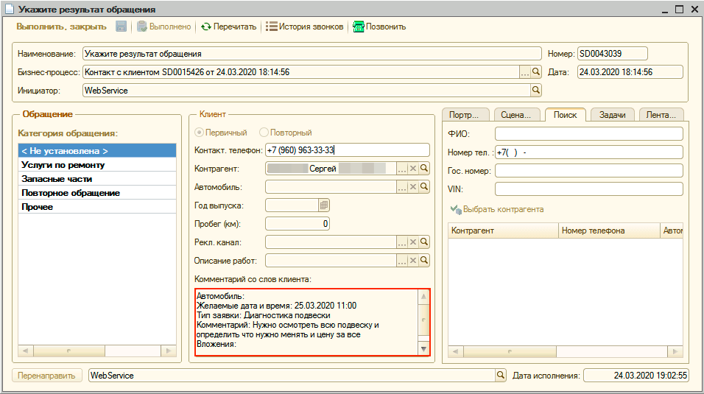Open selection list for Описание работ field
Screen dimensions: 704x394
pos(402,261)
